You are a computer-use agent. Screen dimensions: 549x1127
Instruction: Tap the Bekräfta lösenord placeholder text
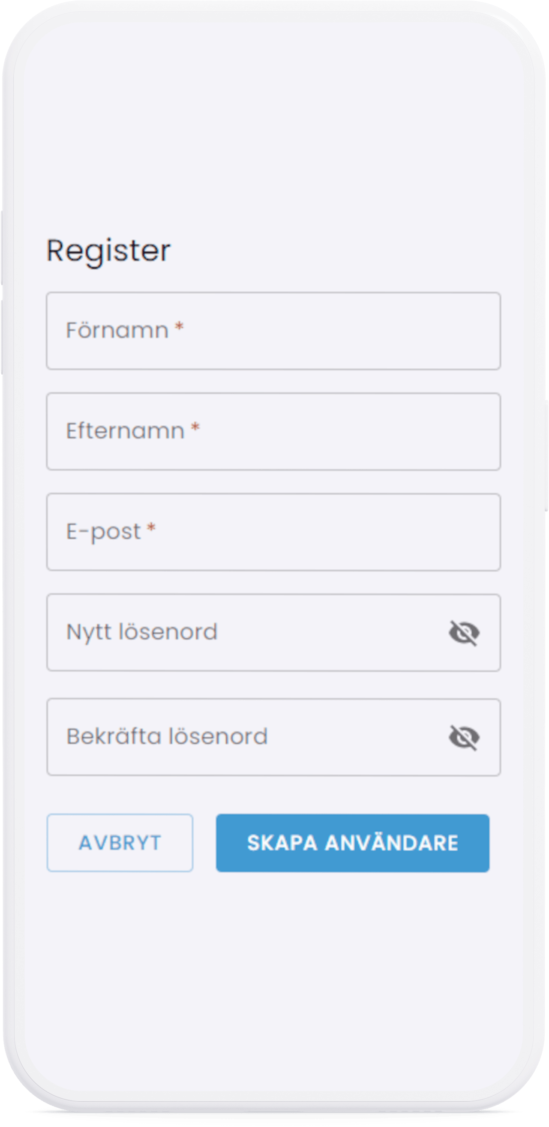coord(167,737)
